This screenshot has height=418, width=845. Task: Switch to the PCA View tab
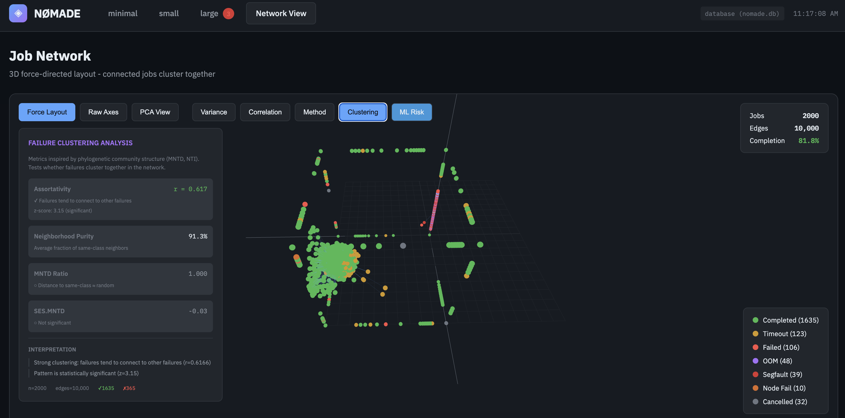point(155,112)
